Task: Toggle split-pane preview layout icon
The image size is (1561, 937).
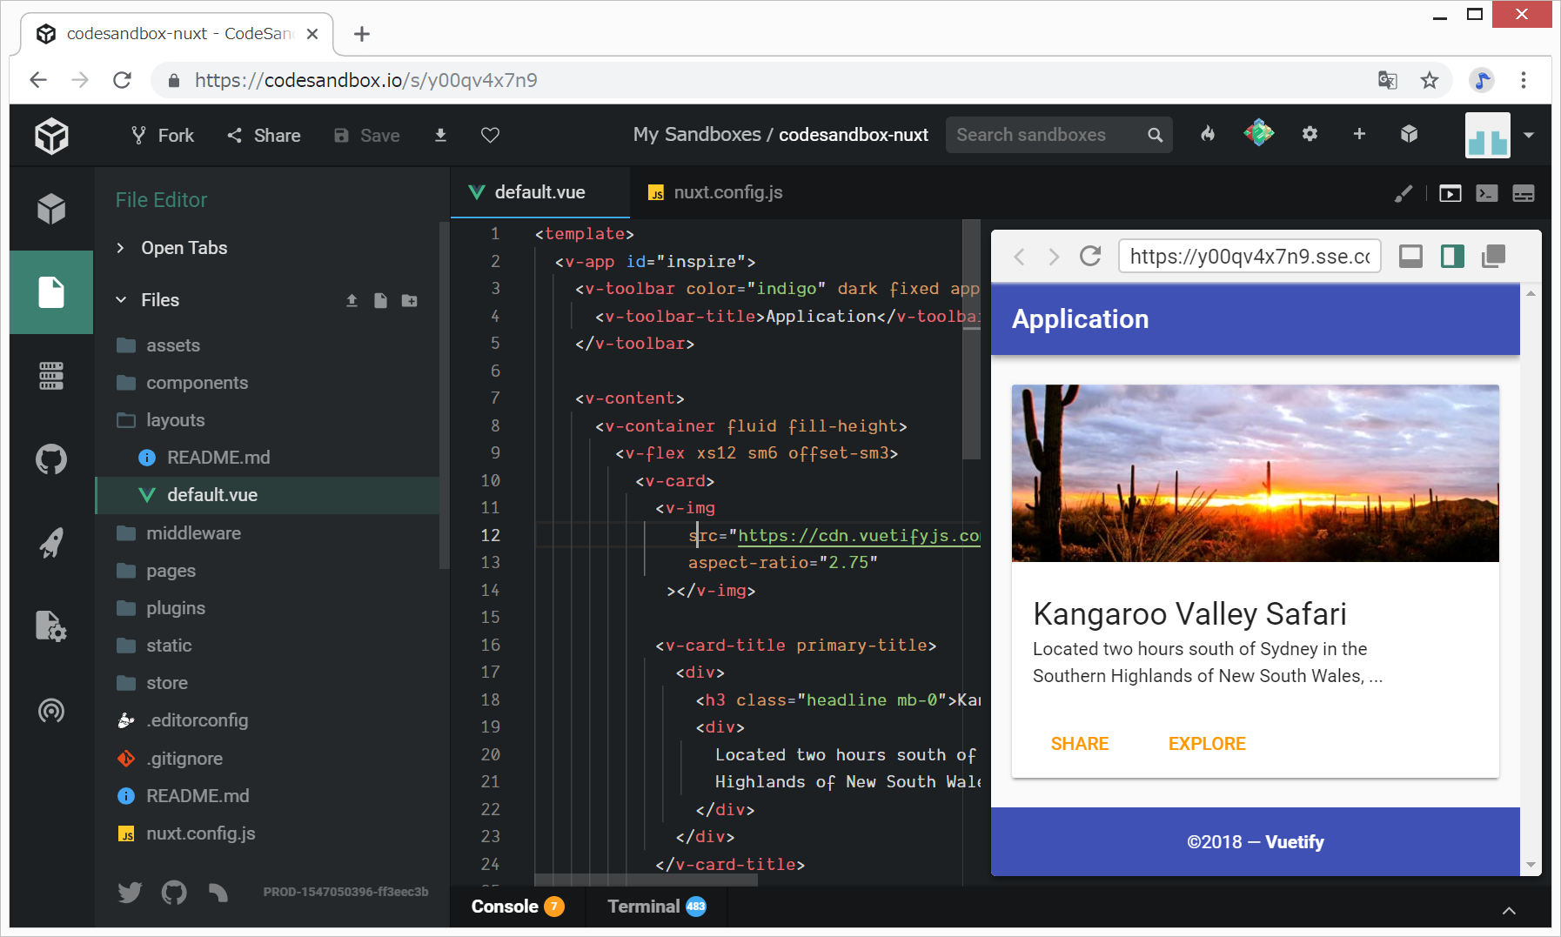Action: tap(1452, 256)
